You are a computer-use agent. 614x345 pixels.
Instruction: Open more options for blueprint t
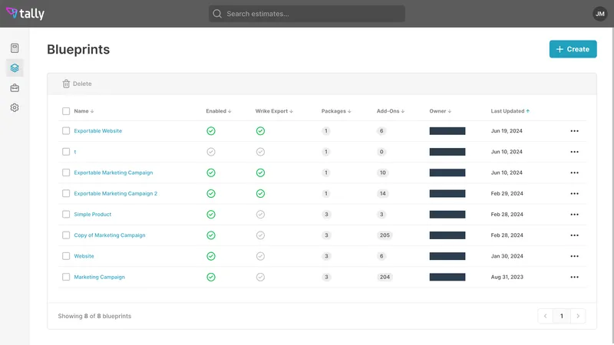tap(574, 152)
